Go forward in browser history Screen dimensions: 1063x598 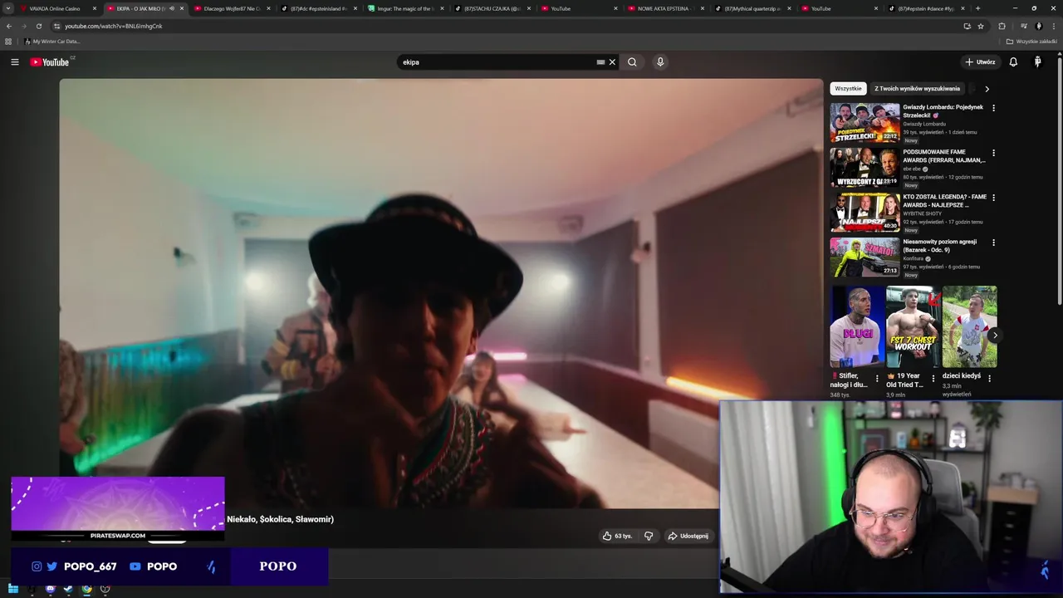[x=24, y=26]
